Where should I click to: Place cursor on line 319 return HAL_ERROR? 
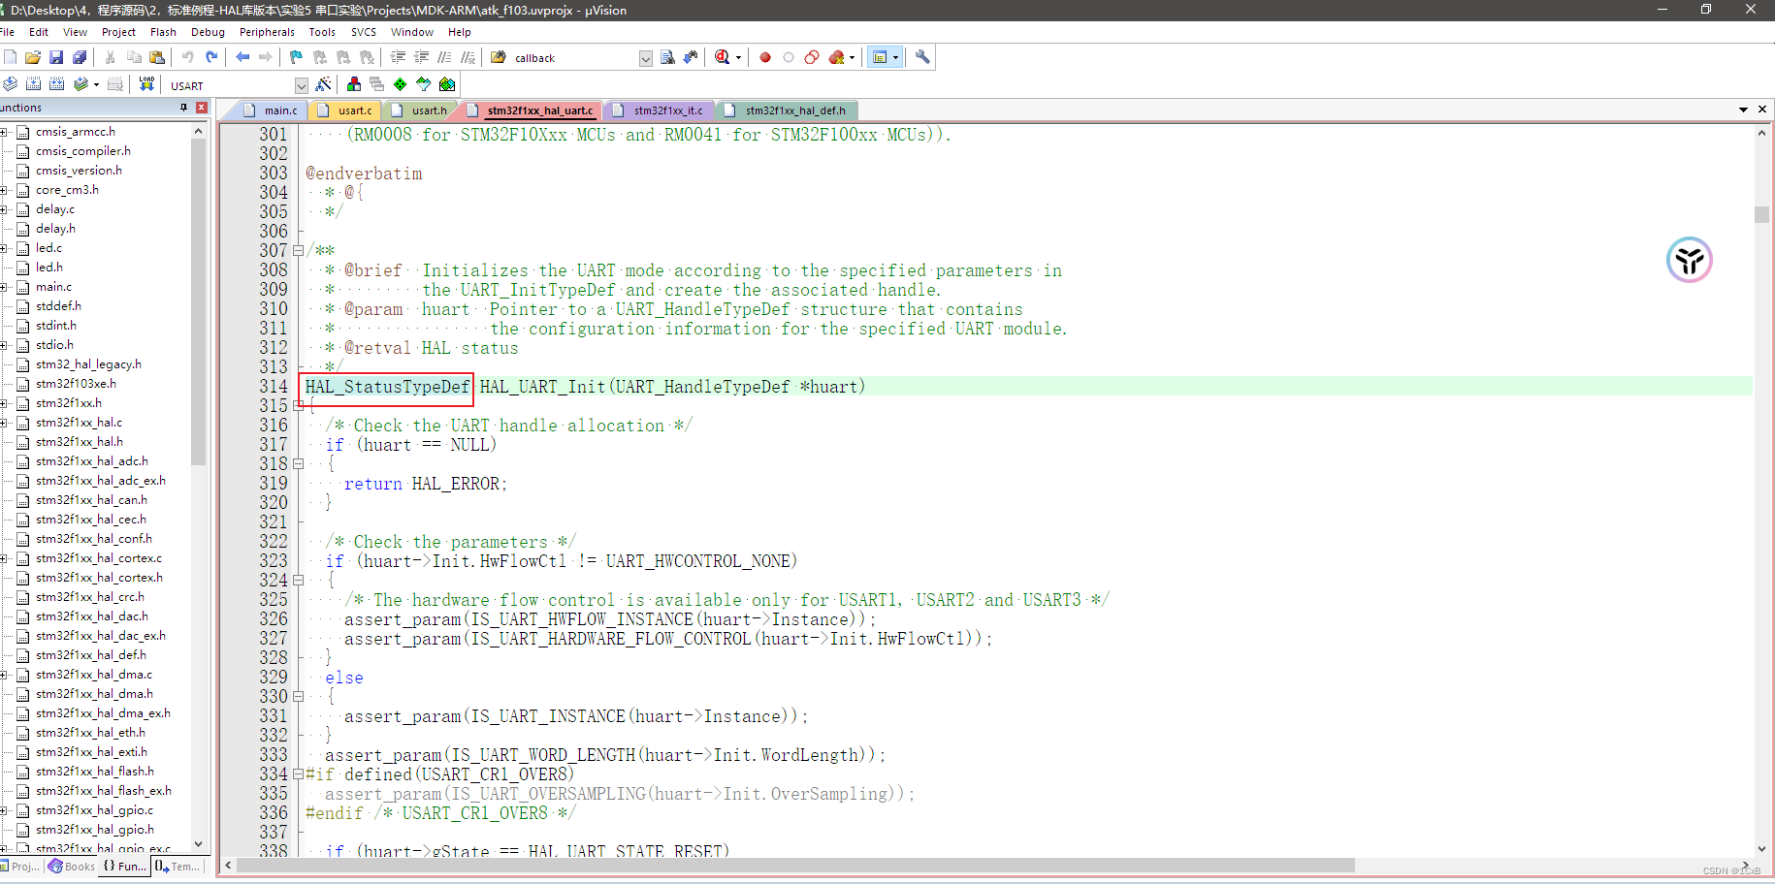(x=425, y=484)
